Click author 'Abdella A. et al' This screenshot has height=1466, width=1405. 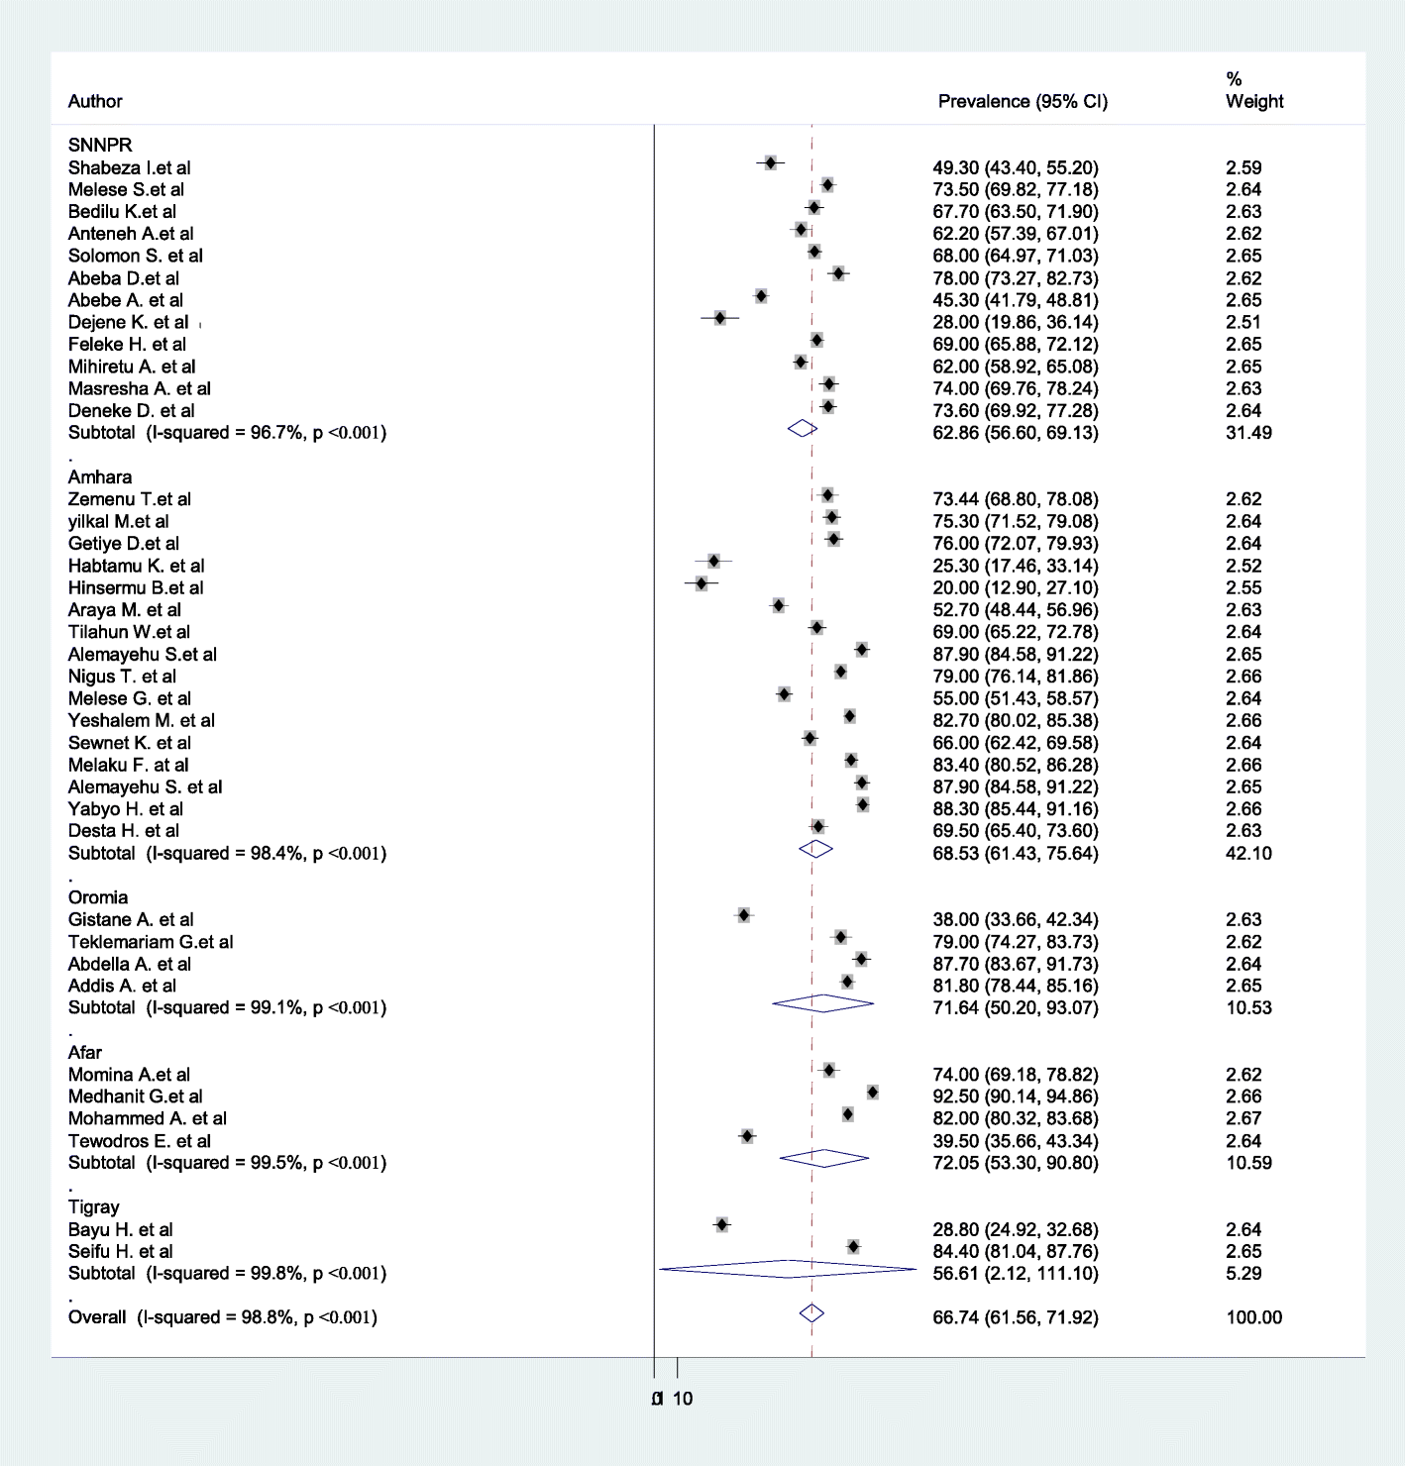(130, 964)
